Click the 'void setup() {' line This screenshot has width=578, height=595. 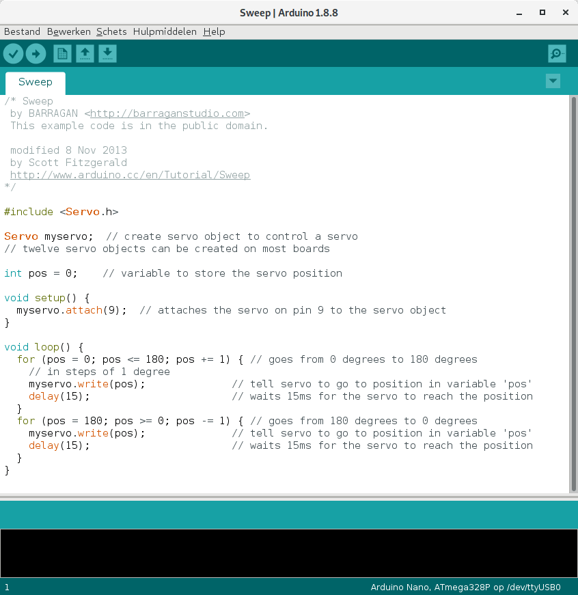click(46, 298)
